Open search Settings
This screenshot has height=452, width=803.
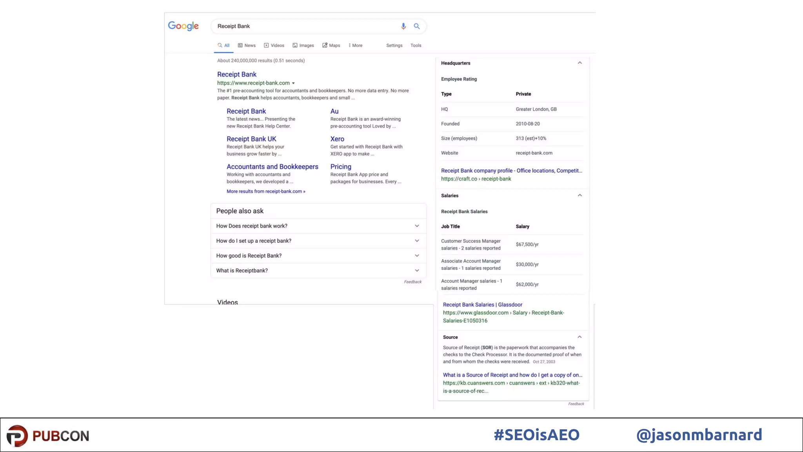394,46
